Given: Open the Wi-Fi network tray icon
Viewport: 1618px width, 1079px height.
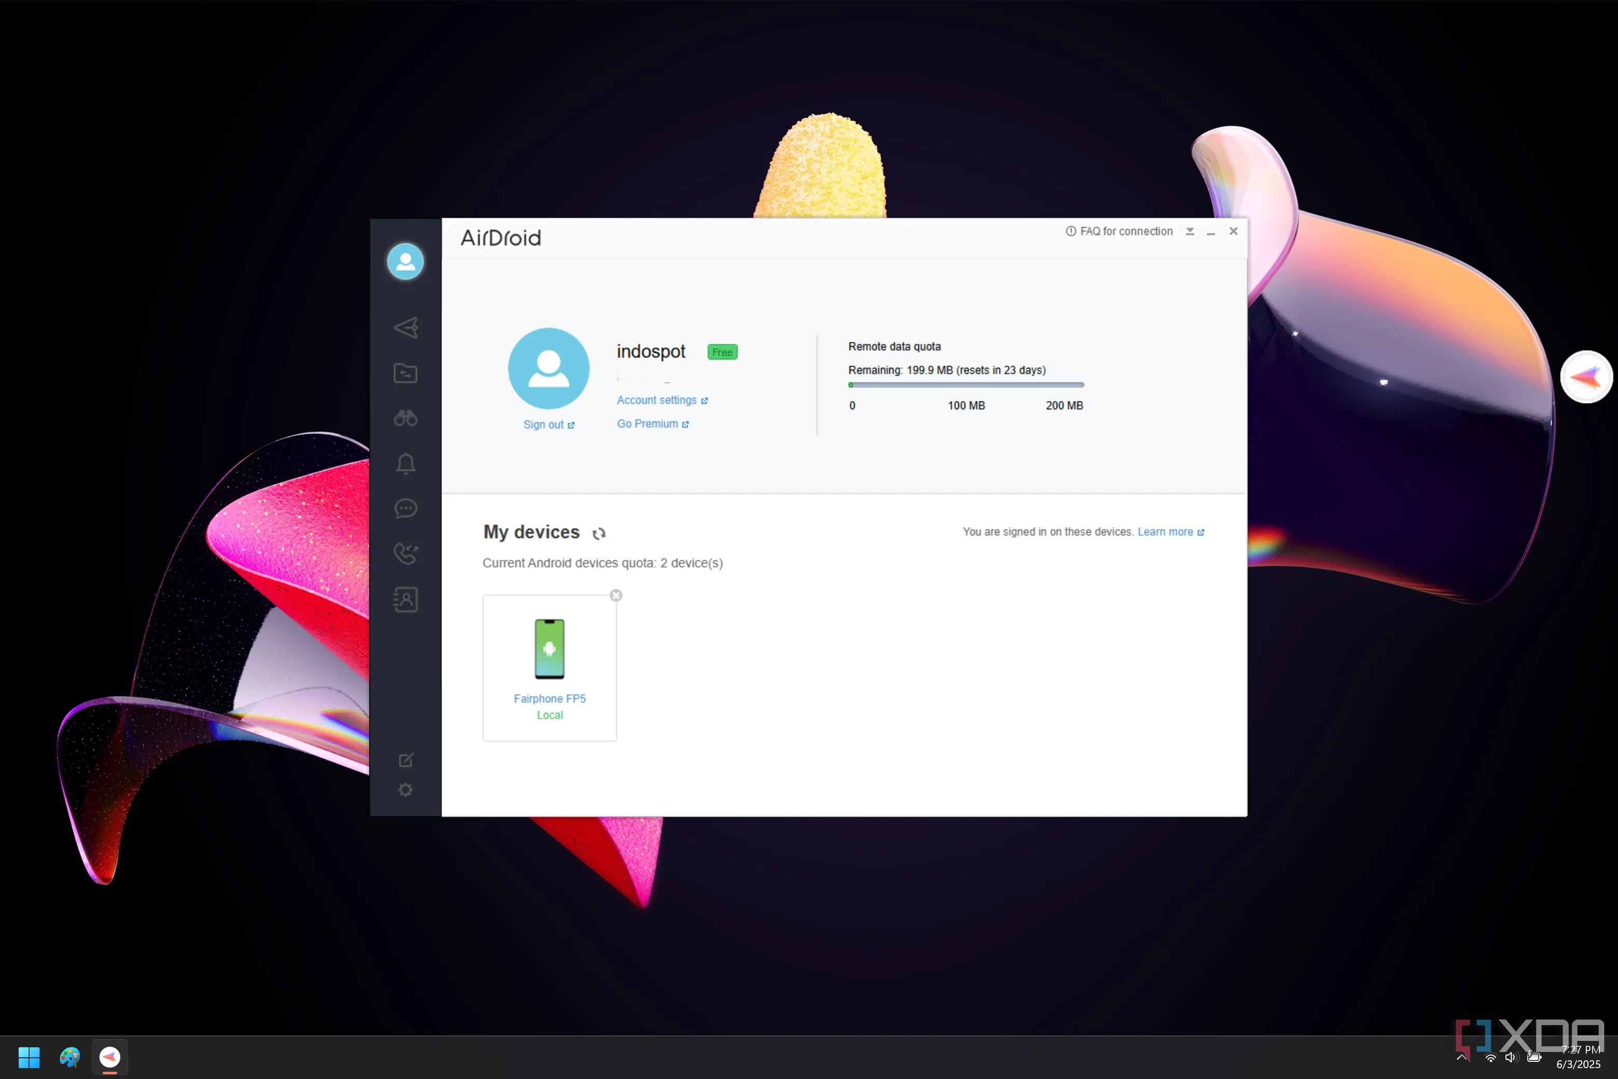Looking at the screenshot, I should point(1491,1058).
